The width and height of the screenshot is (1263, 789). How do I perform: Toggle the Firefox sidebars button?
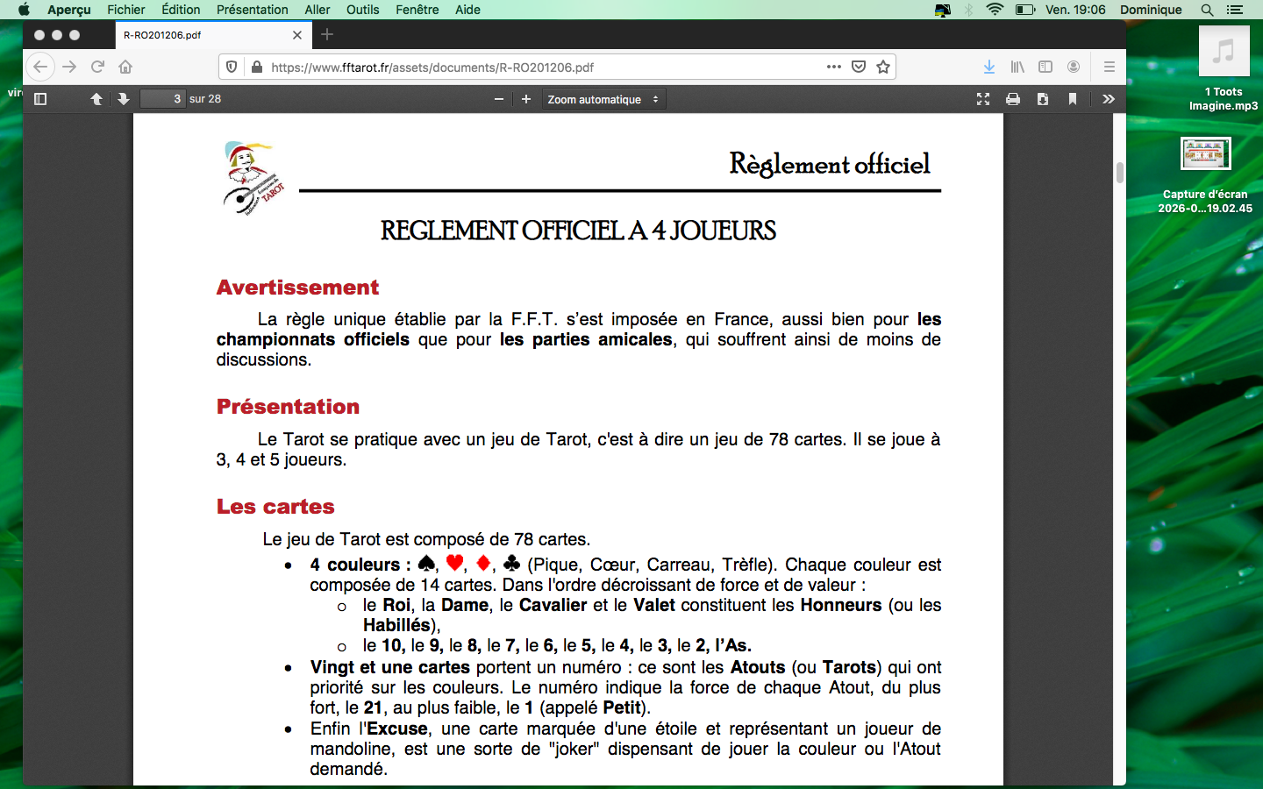1045,67
